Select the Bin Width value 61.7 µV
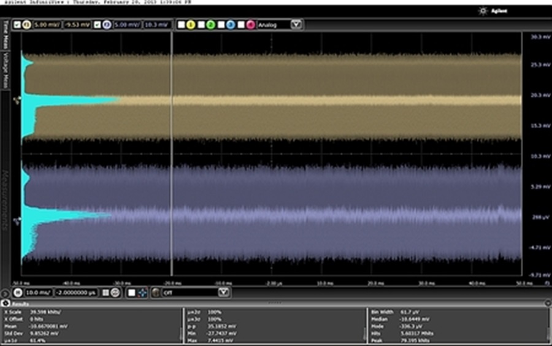Viewport: 552px width, 346px height. coord(410,312)
